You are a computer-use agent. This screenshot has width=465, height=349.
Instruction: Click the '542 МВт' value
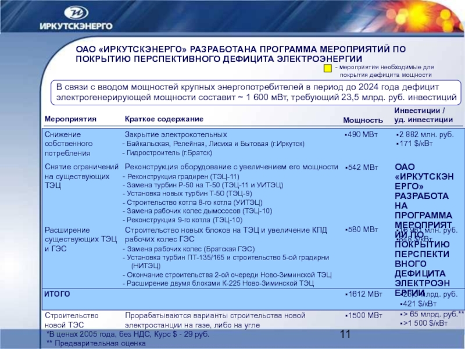(x=362, y=168)
